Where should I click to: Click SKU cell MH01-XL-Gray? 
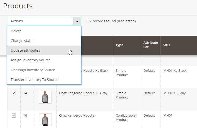174,93
